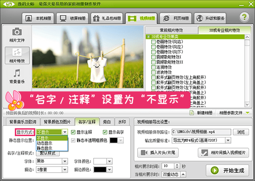
Task: Open 描边颜色 black color swatch
Action: (x=100, y=169)
